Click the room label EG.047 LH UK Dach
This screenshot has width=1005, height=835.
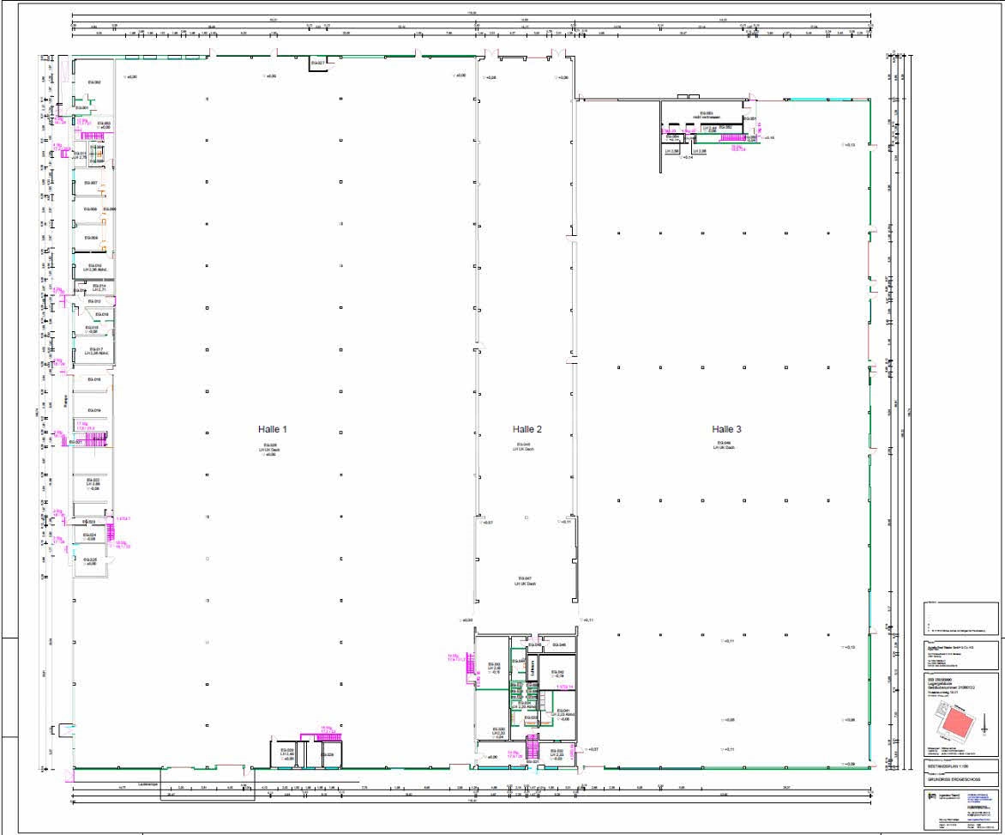tap(524, 581)
